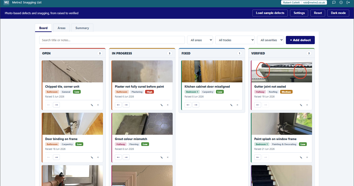
Task: Open the All trades filter dropdown
Action: tap(235, 40)
